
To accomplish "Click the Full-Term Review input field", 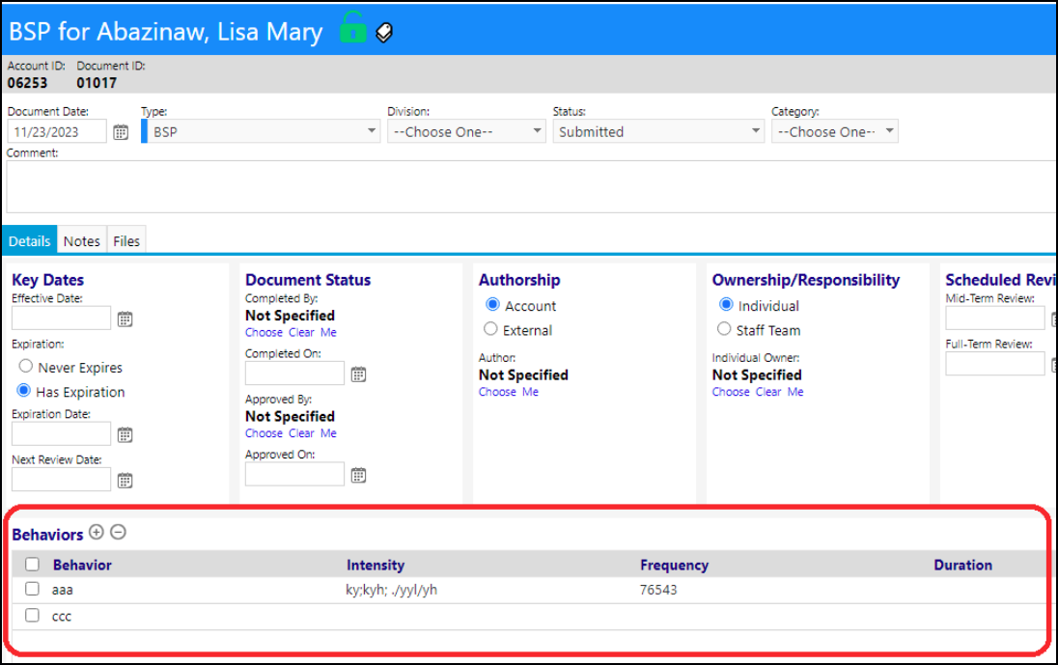I will tap(995, 364).
